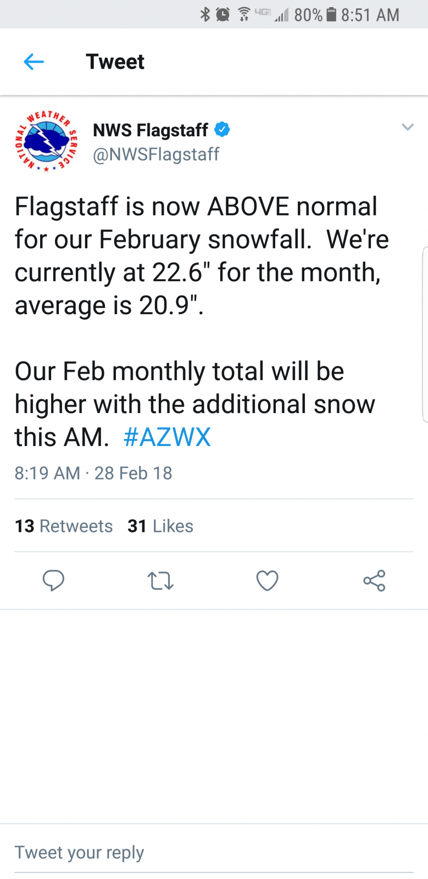Tap the reply speech bubble icon
The width and height of the screenshot is (428, 879).
pyautogui.click(x=53, y=581)
